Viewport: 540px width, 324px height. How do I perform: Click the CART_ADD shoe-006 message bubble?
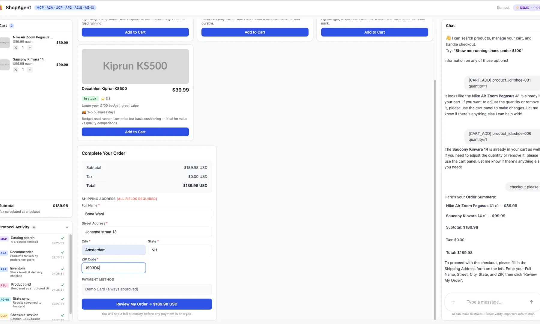coord(502,136)
